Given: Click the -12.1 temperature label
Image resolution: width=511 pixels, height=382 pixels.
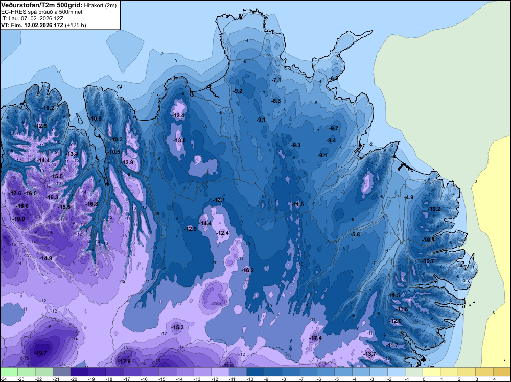Looking at the screenshot, I should (219, 200).
